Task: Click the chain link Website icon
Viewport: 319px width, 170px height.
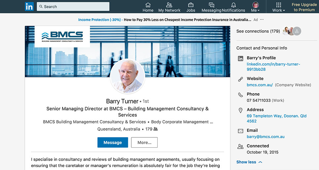Action: pos(240,79)
